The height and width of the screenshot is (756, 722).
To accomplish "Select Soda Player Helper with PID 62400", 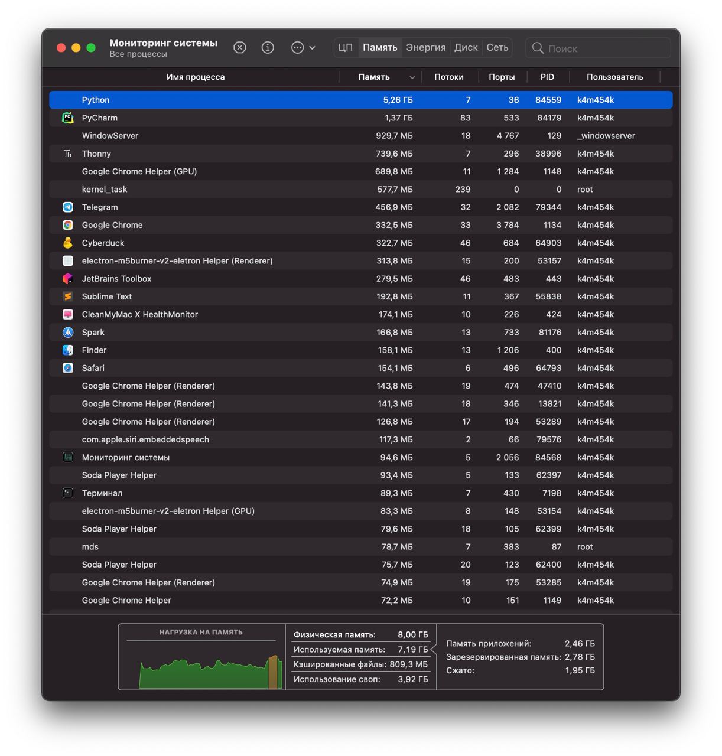I will coord(361,565).
